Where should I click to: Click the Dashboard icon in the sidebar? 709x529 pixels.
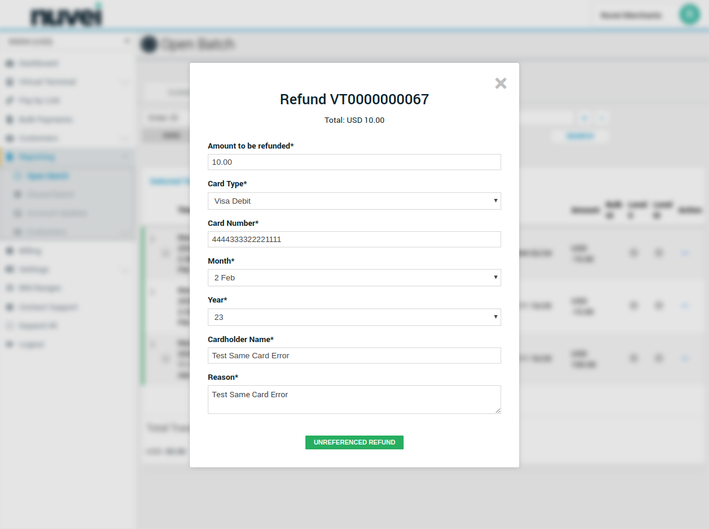(10, 64)
